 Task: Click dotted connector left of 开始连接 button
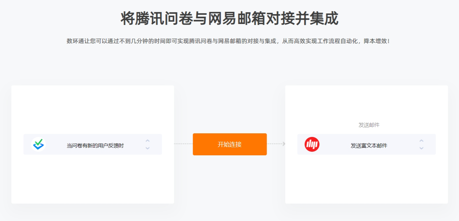click(x=183, y=144)
